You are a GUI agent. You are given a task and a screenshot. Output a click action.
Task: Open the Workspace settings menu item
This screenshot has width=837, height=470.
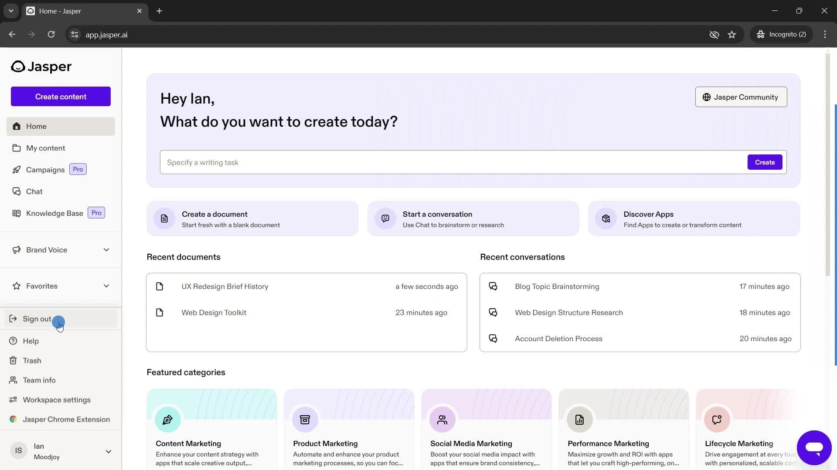(x=57, y=399)
